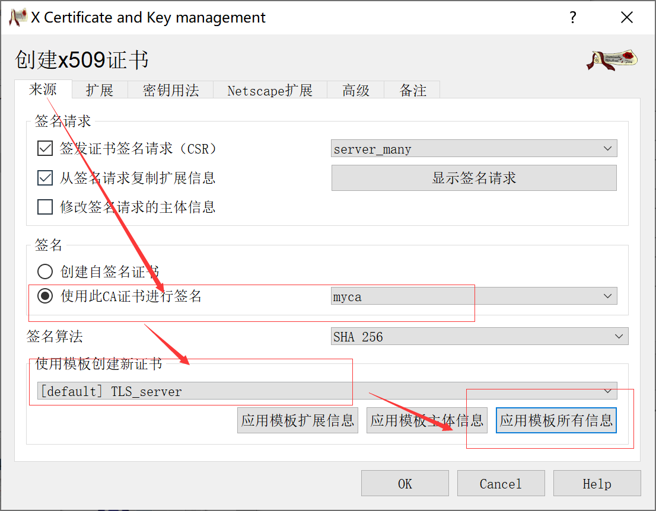Click the 签名请求 group label
This screenshot has width=656, height=511.
(x=63, y=121)
